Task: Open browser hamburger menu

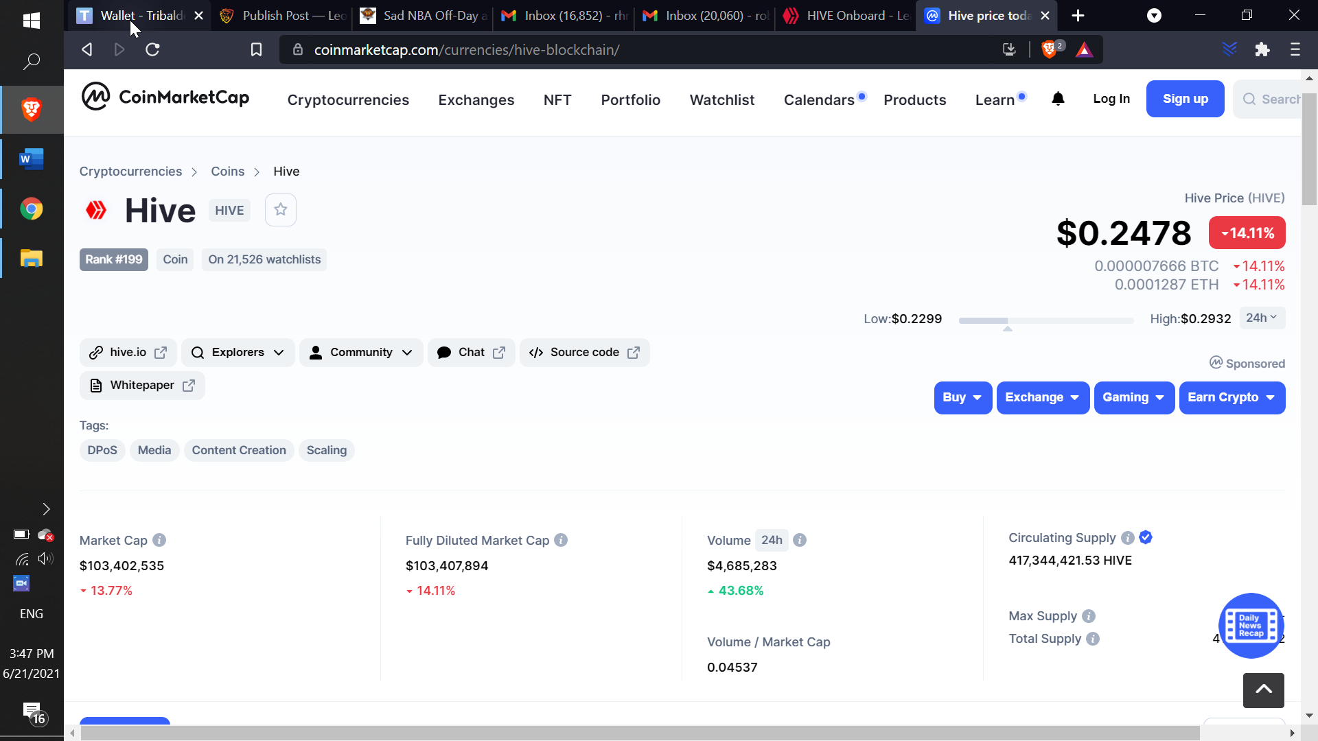Action: (1295, 49)
